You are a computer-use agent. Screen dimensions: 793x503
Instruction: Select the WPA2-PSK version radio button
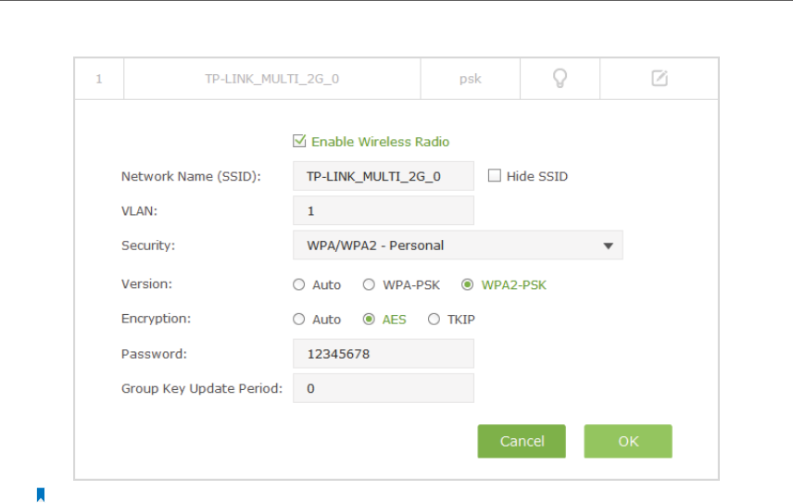coord(467,284)
